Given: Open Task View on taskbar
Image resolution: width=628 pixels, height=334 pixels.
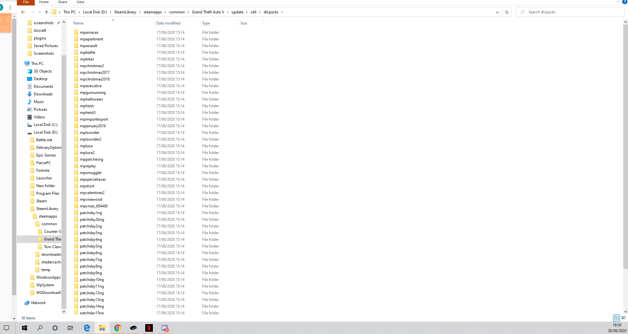Looking at the screenshot, I should coord(70,328).
